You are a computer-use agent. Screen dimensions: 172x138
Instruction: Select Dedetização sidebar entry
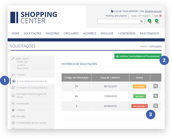pyautogui.click(x=32, y=104)
